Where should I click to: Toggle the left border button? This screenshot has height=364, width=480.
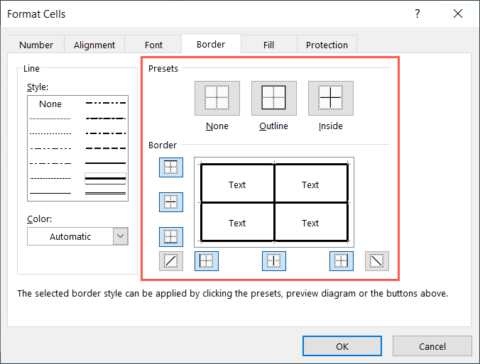[207, 261]
